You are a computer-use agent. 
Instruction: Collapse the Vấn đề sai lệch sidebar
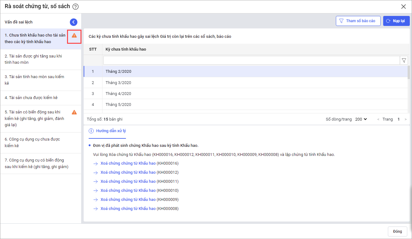(x=73, y=22)
